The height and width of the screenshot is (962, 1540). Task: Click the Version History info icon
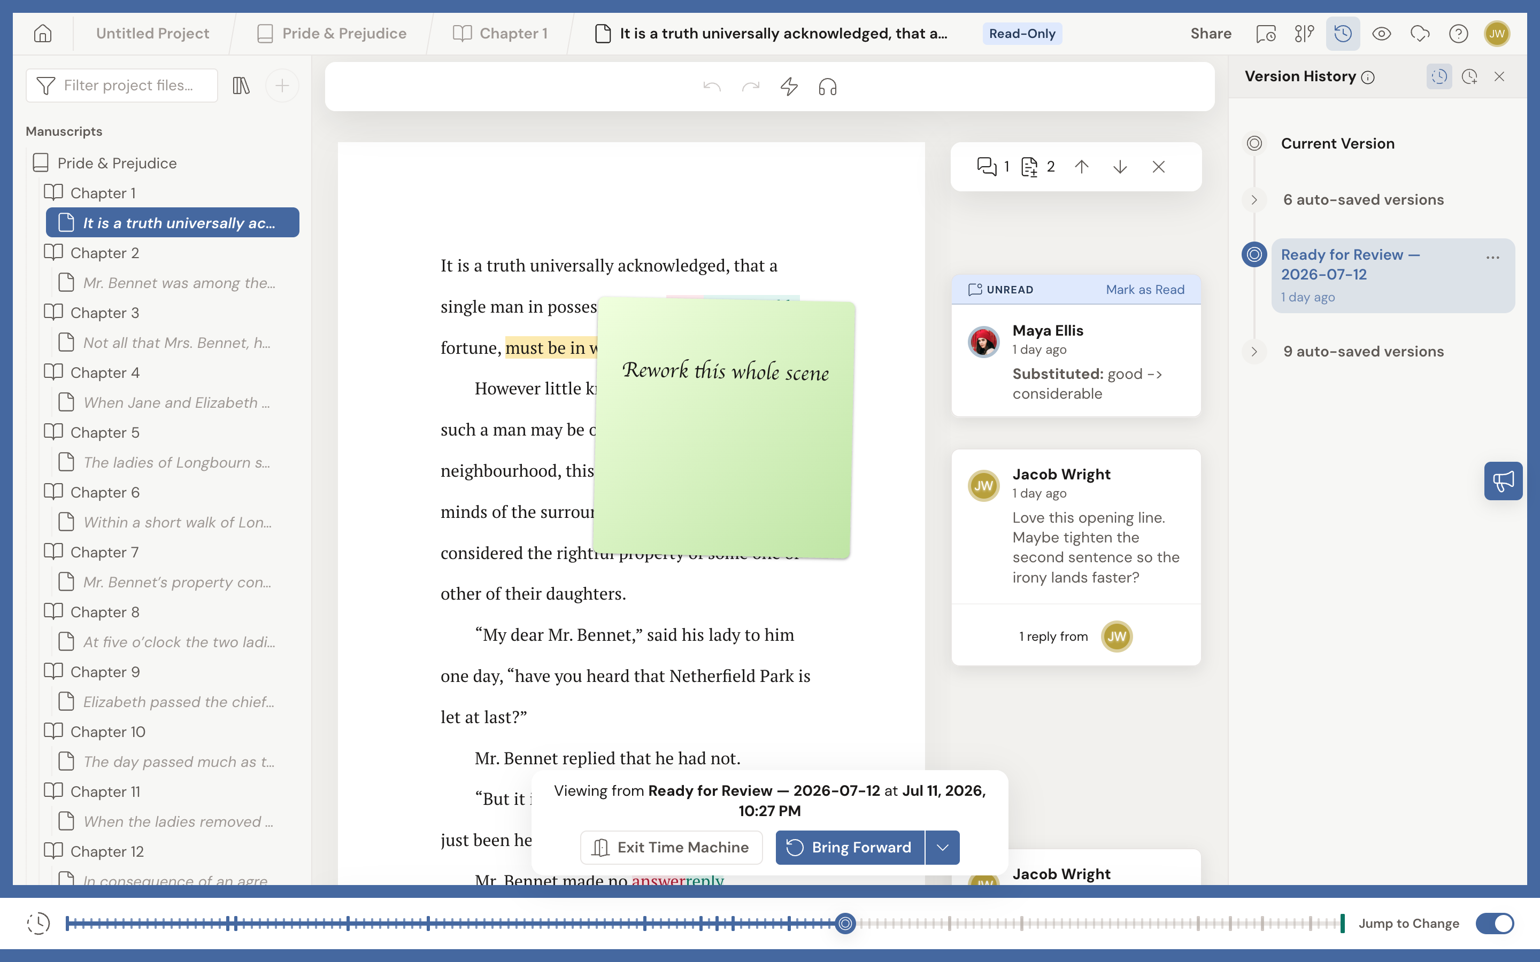tap(1367, 77)
